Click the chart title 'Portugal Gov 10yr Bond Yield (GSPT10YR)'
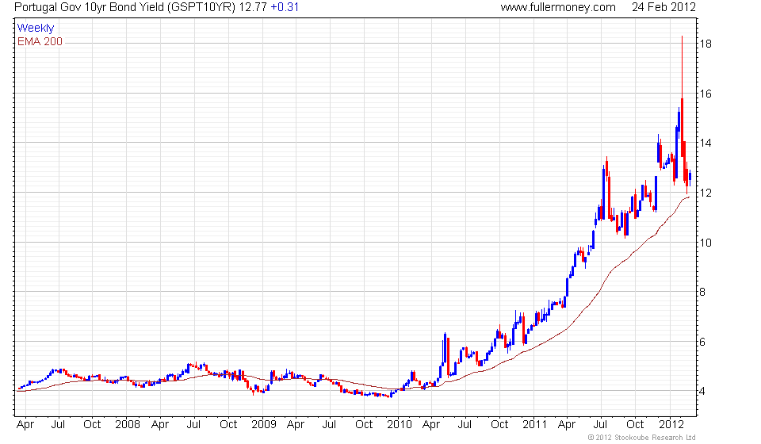Image resolution: width=761 pixels, height=444 pixels. click(124, 7)
